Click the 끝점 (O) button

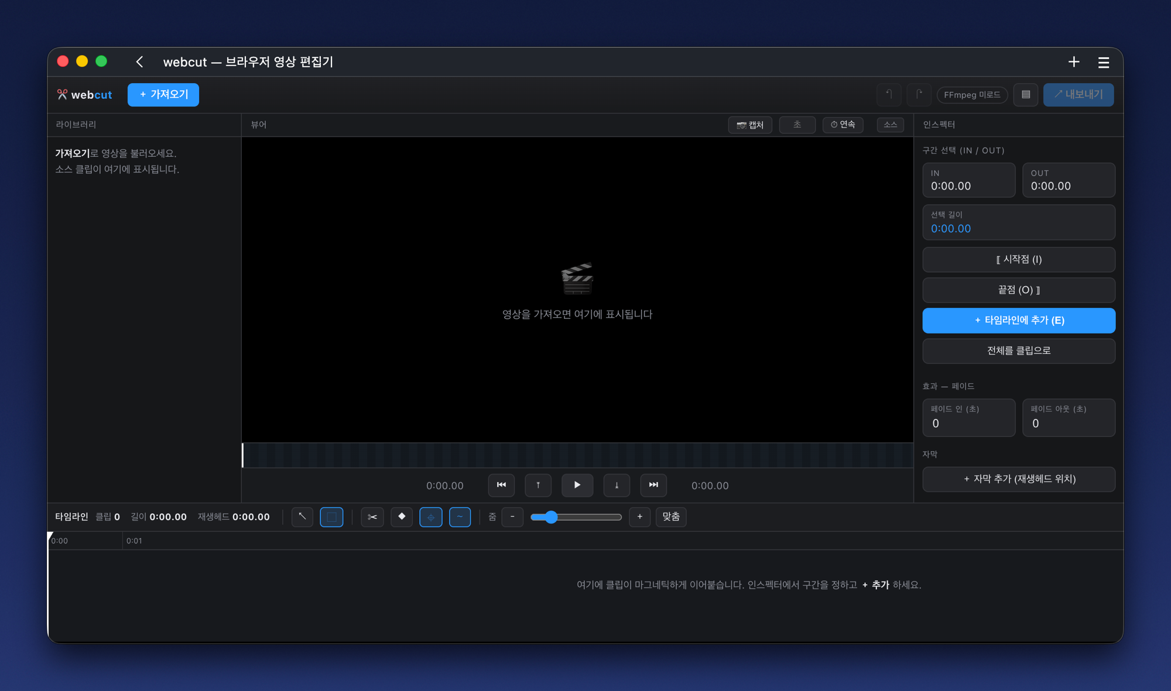[1019, 290]
